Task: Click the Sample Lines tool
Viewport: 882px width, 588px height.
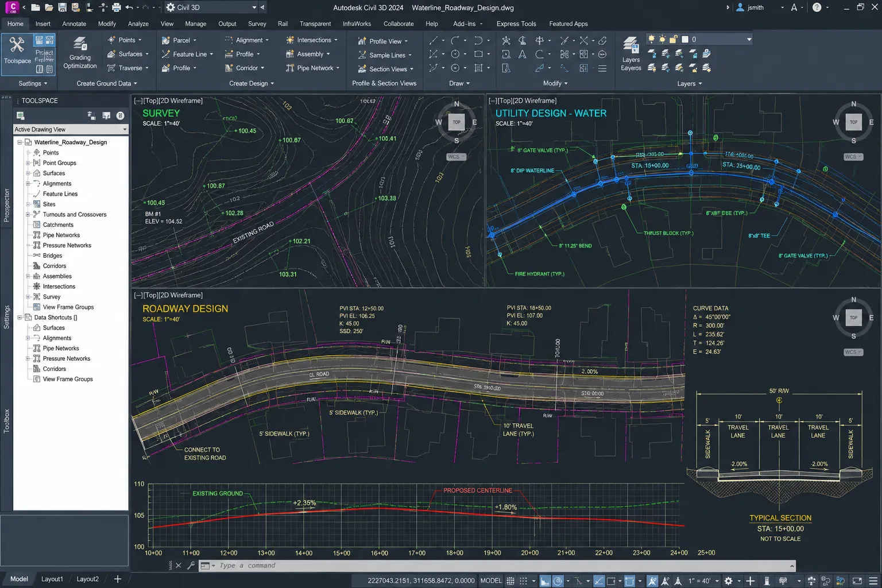Action: click(385, 55)
